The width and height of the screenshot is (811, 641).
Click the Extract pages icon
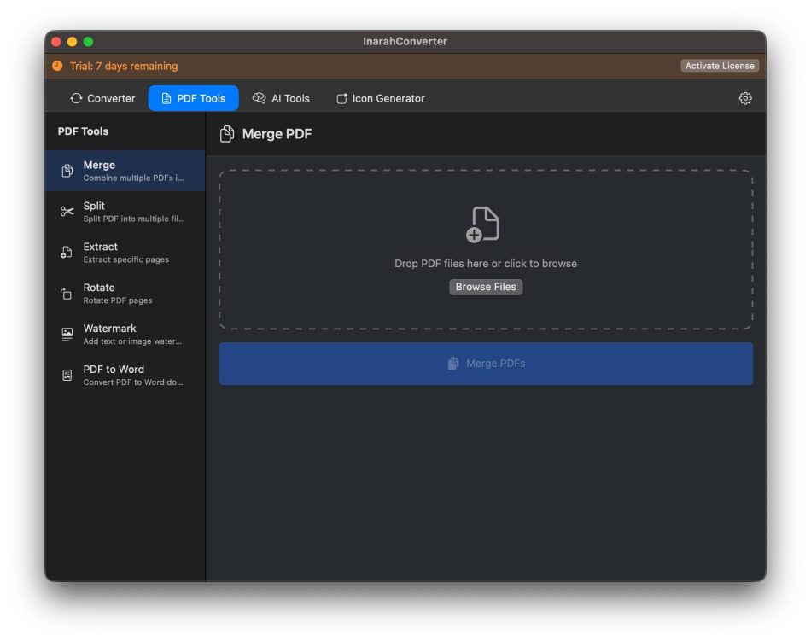67,253
